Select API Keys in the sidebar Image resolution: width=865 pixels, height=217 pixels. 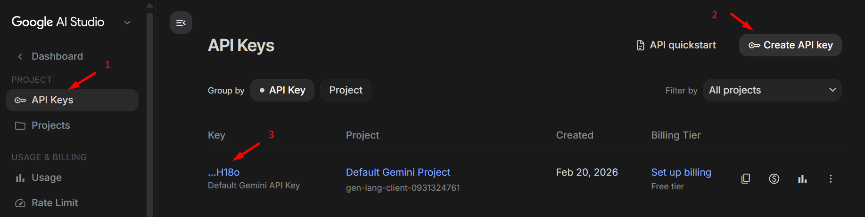click(72, 100)
